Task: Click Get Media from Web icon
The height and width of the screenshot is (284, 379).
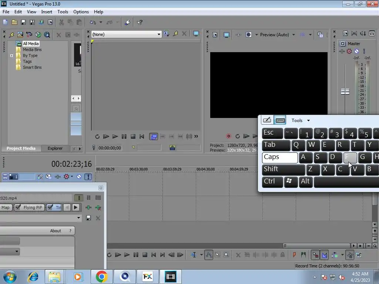Action: coord(47,35)
